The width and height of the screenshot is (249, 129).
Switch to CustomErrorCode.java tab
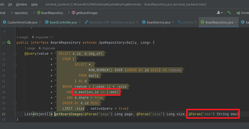(22, 22)
